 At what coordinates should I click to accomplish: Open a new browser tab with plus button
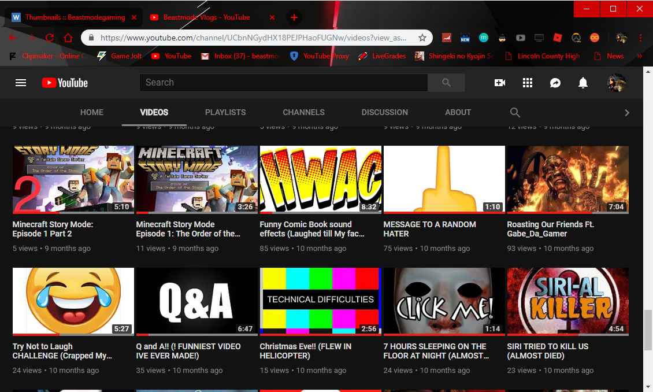click(x=294, y=17)
